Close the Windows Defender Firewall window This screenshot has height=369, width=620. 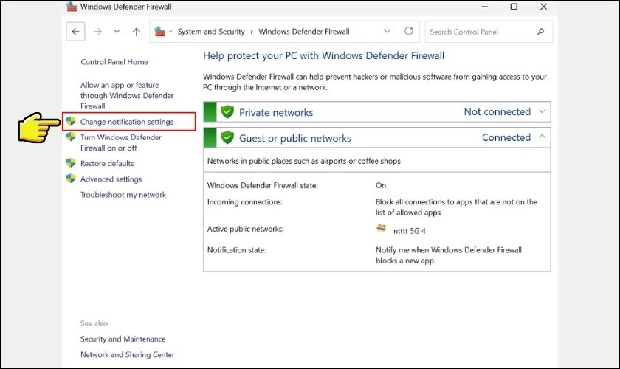(x=544, y=7)
